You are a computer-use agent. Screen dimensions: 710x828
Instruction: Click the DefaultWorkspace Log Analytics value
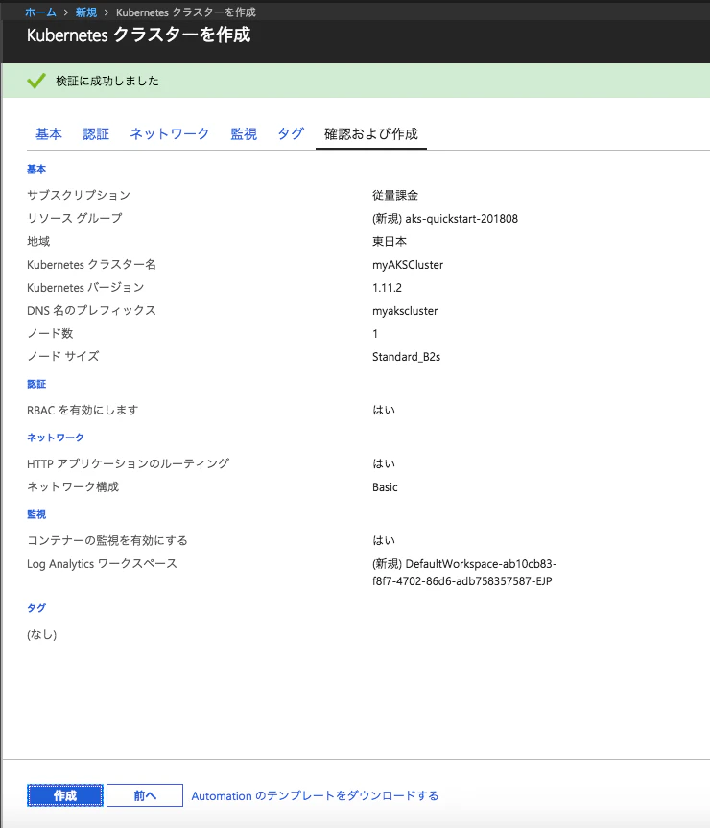464,573
